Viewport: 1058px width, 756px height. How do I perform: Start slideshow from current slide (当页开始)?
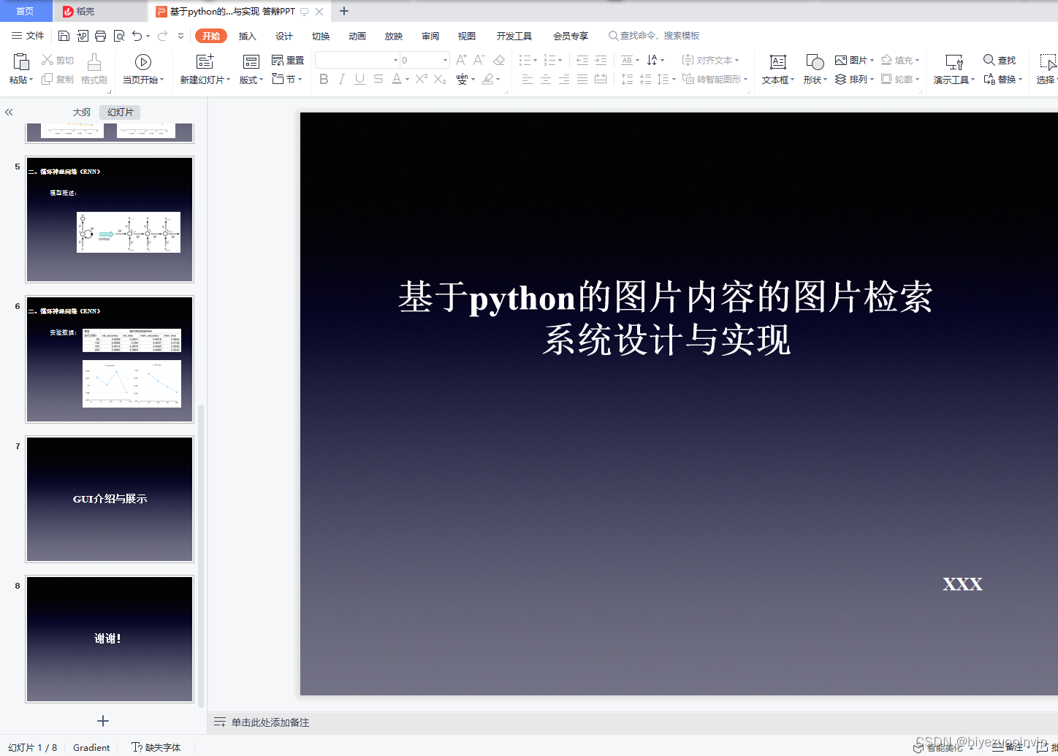143,69
